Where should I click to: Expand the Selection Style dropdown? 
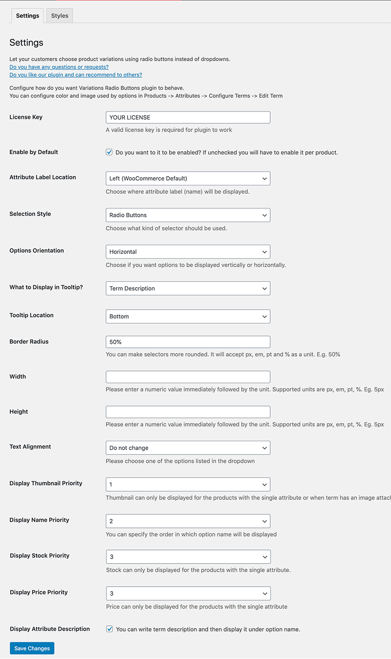pos(188,215)
